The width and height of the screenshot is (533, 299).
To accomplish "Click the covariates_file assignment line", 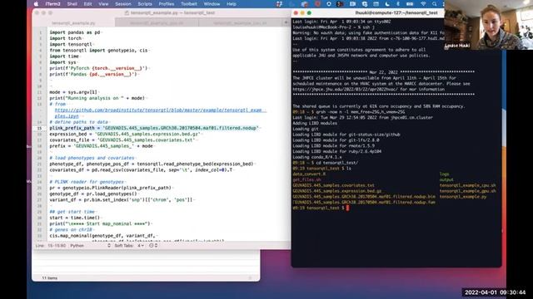I will tap(122, 140).
